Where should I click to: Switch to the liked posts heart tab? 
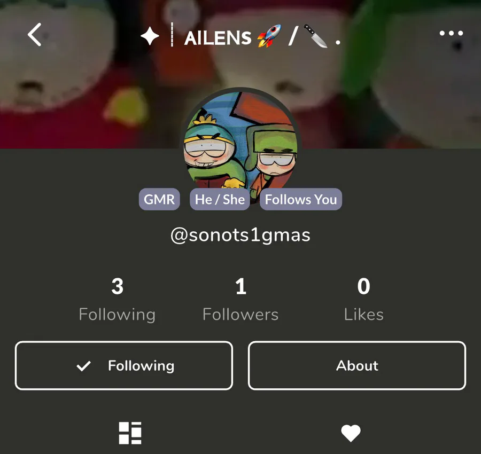[x=351, y=433]
